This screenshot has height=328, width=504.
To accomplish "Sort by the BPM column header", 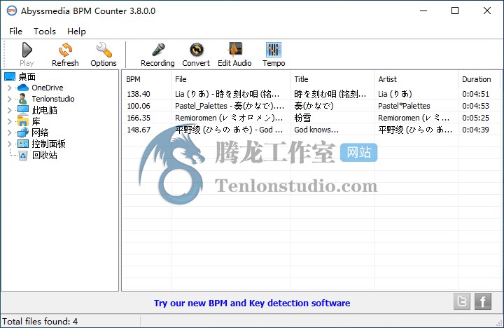I will point(147,79).
